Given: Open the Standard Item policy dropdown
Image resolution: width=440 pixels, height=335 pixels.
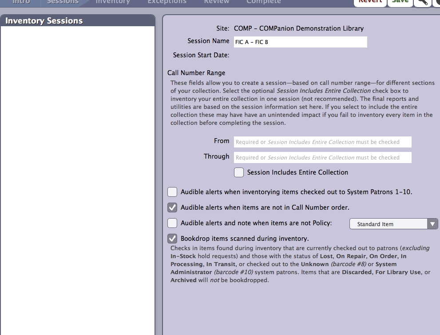Looking at the screenshot, I should click(x=393, y=224).
